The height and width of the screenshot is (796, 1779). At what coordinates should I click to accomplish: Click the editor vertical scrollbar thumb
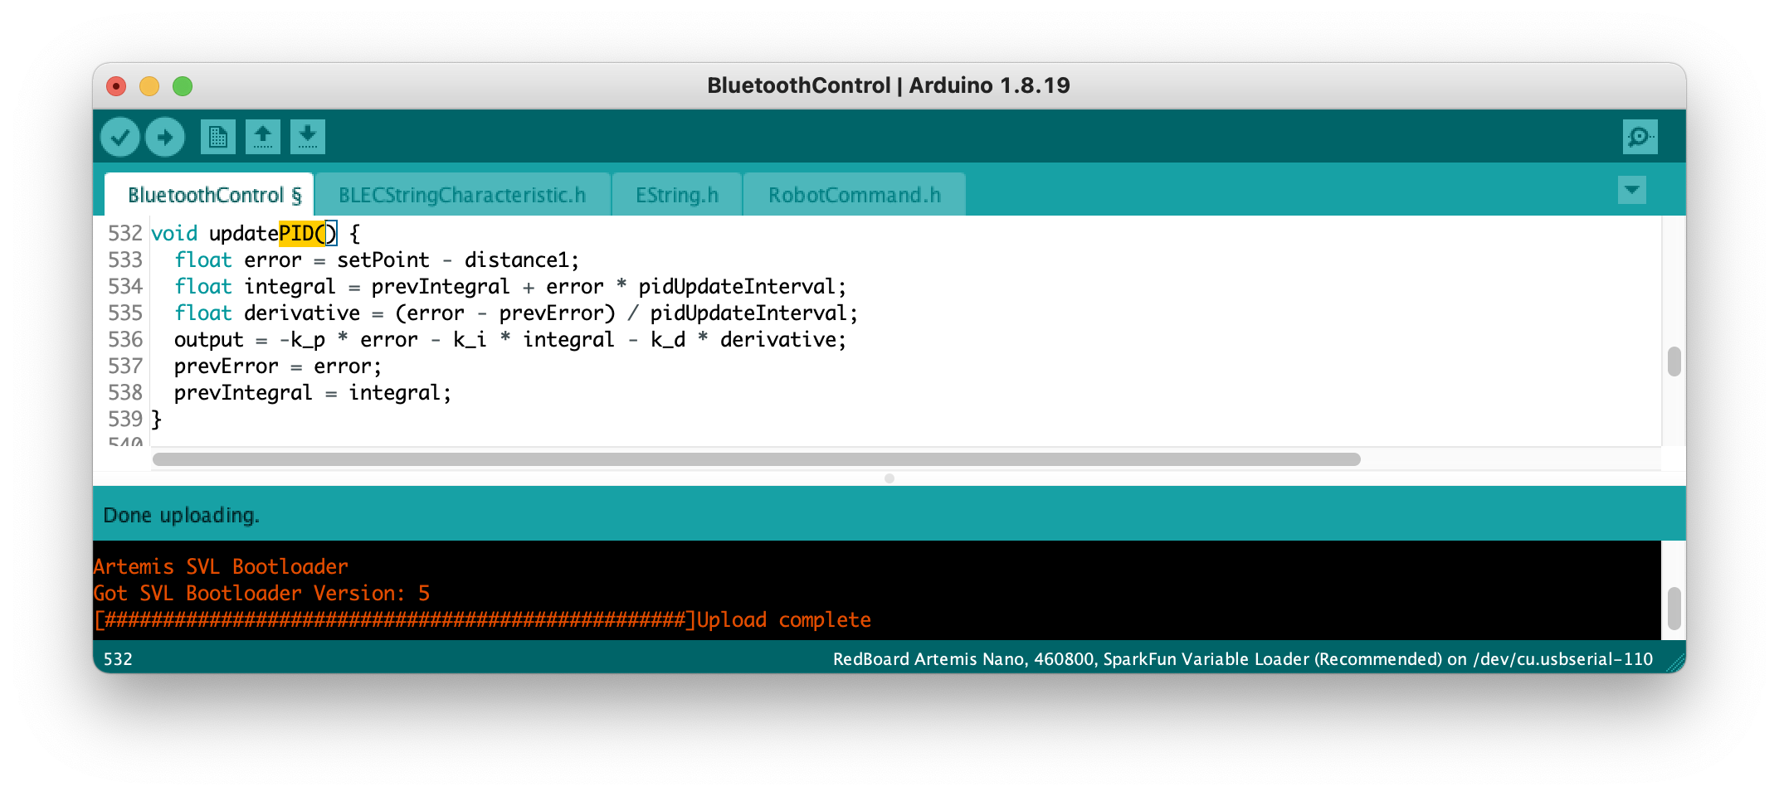tap(1674, 362)
